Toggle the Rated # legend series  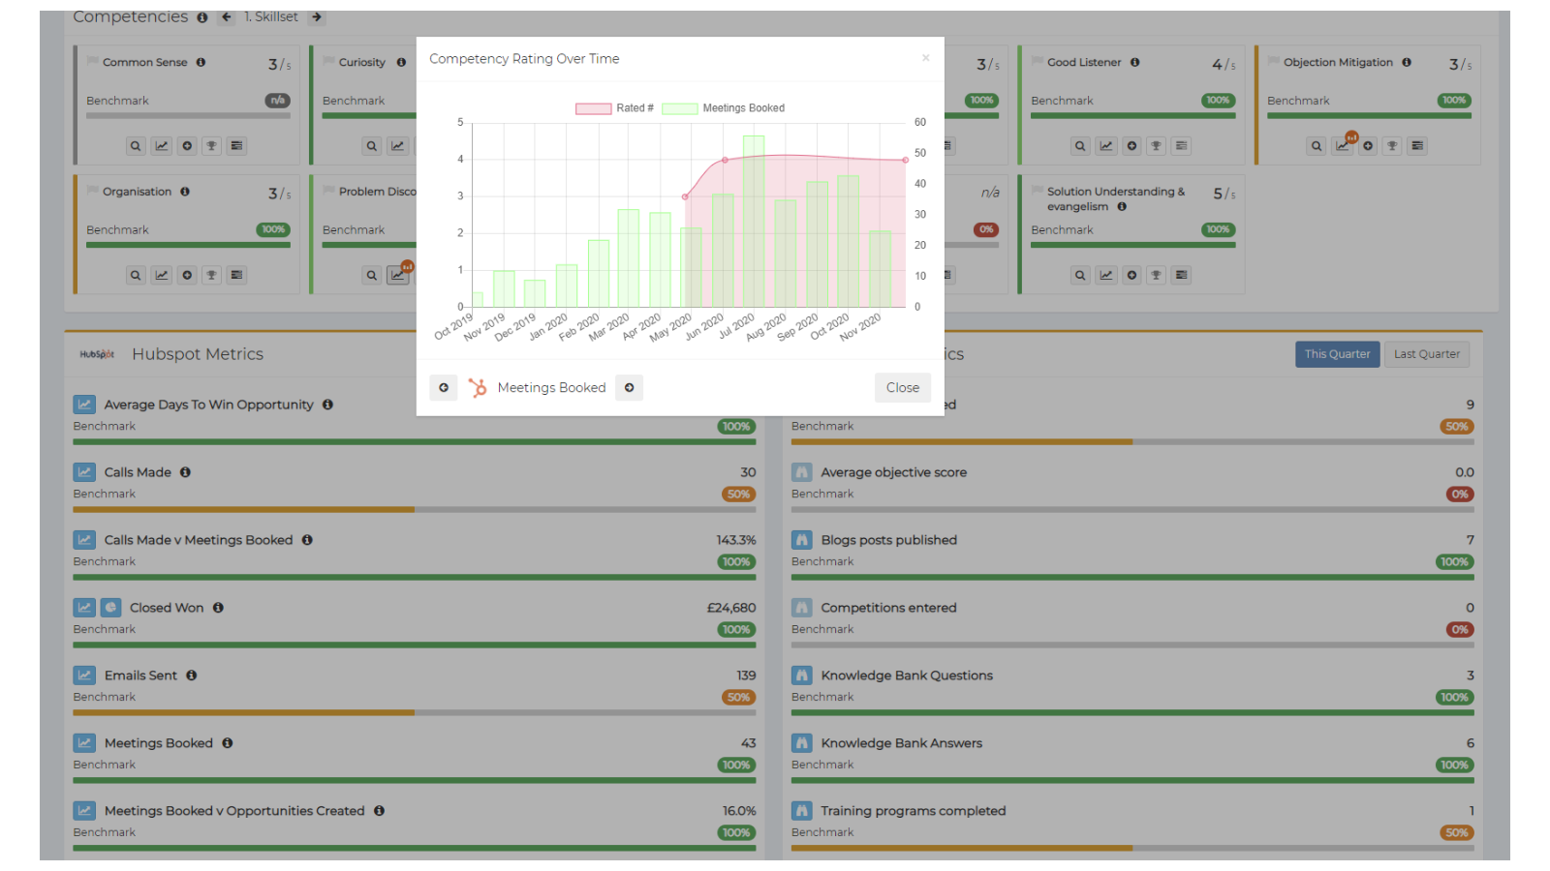click(614, 108)
